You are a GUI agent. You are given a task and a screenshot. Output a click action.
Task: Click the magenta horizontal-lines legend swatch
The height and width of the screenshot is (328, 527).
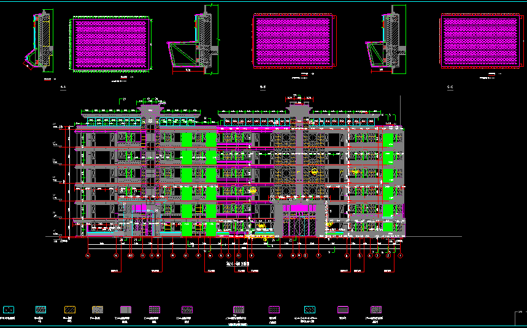(x=343, y=310)
